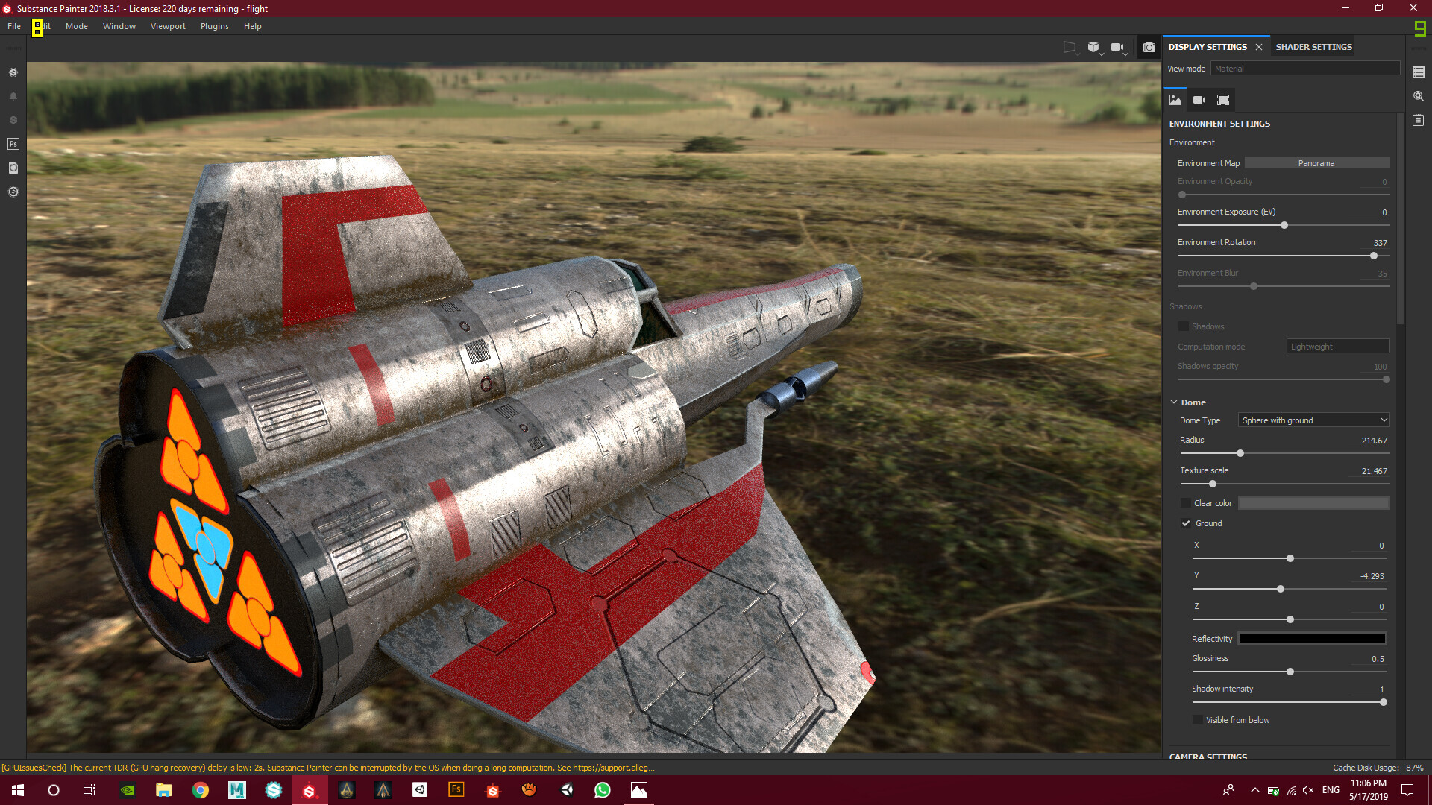Click the resource updater file icon in sidebar
This screenshot has width=1432, height=805.
[13, 168]
